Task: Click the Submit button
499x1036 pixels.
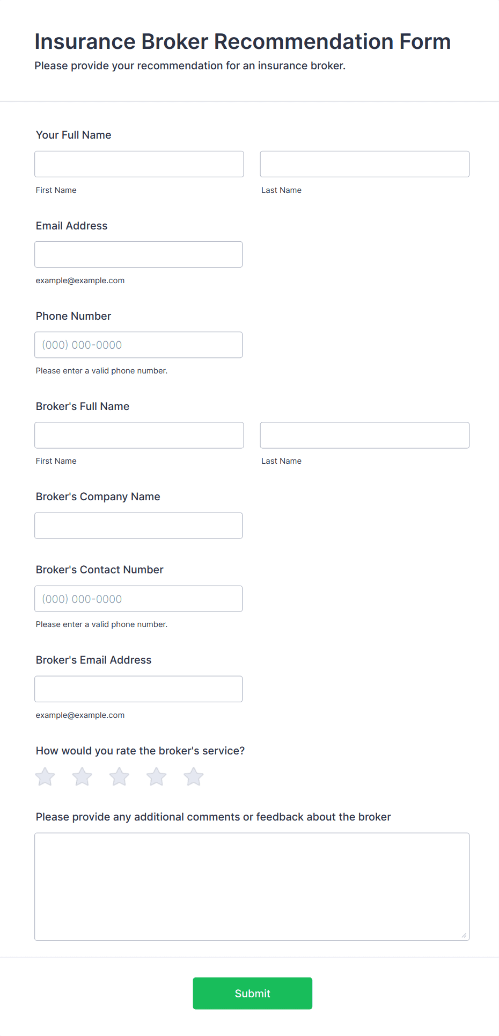Action: [253, 993]
